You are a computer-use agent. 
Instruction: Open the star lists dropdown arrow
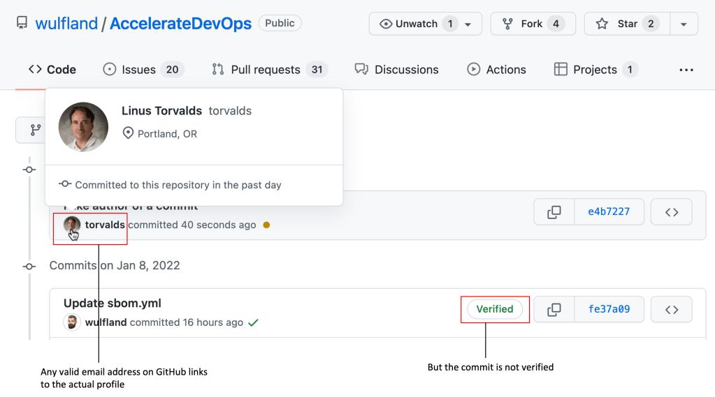(684, 24)
